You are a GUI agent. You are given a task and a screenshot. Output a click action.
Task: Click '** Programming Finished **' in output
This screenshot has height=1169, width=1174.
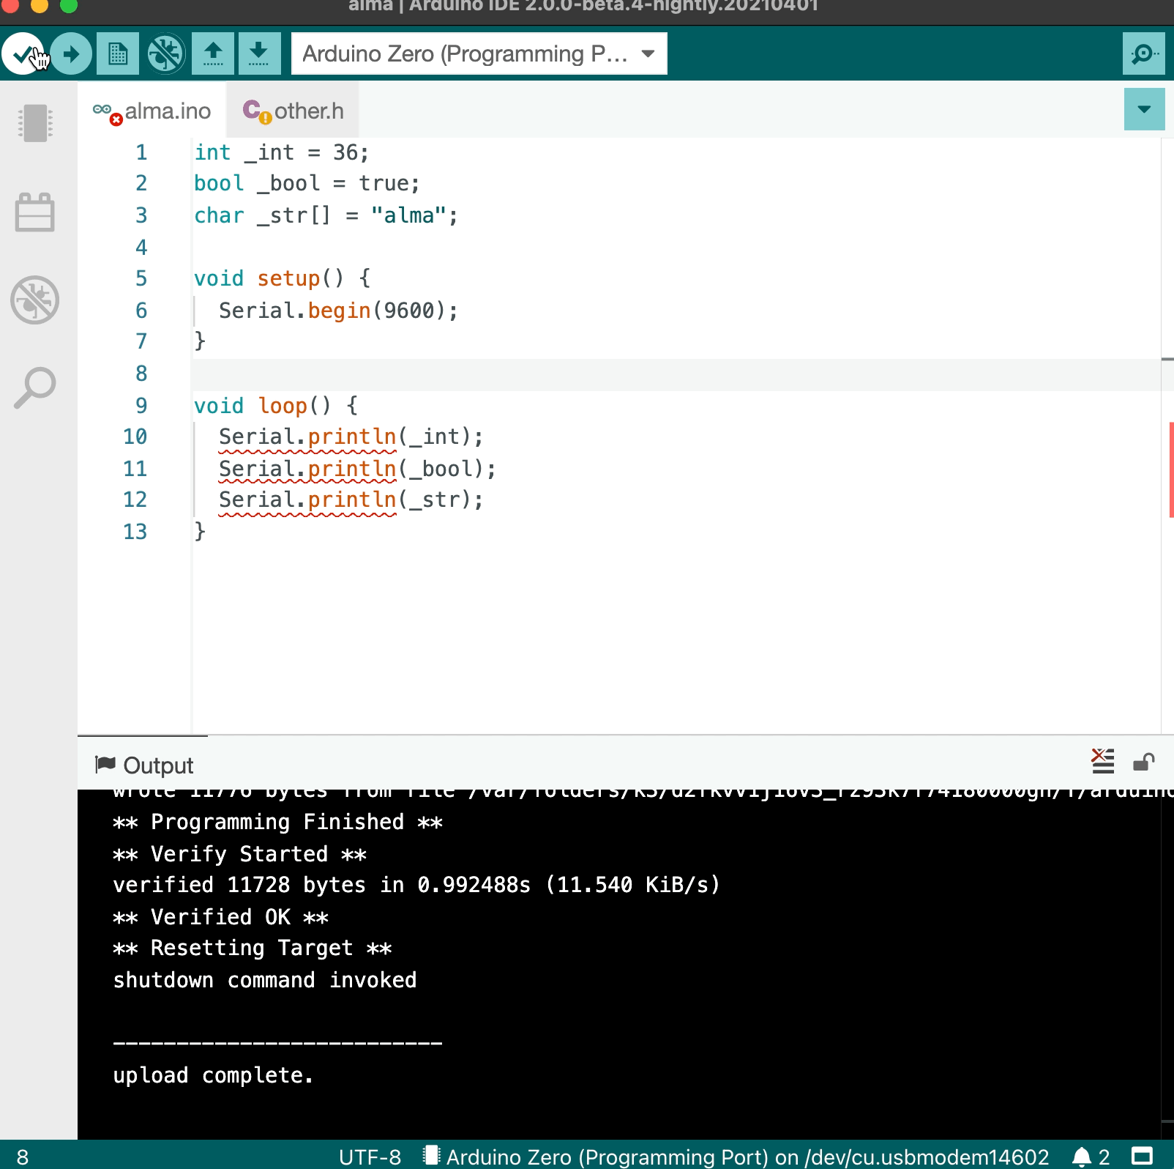coord(278,823)
